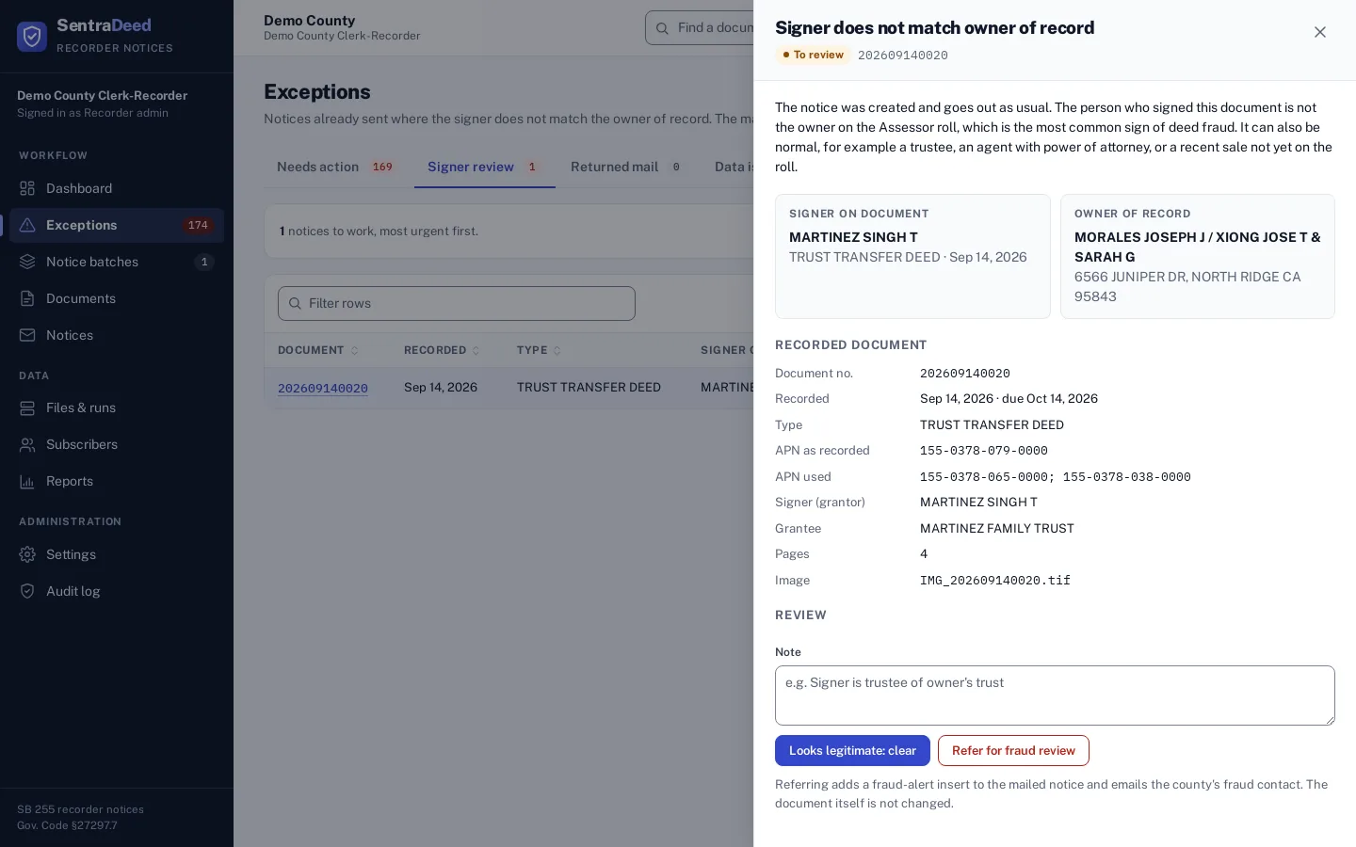Click the To review status badge
This screenshot has height=847, width=1356.
pos(813,55)
